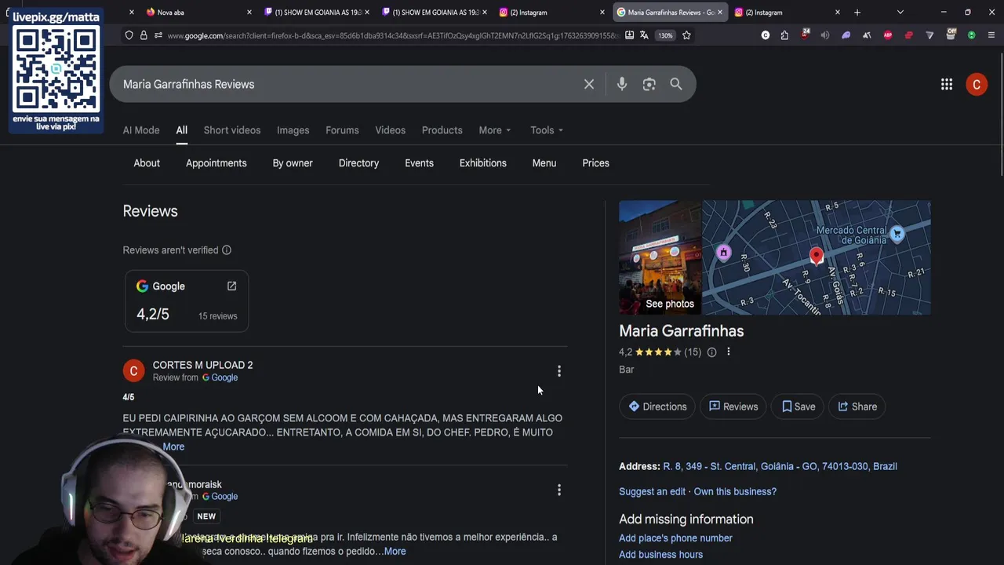Open the address link R. 8, 349

point(780,466)
